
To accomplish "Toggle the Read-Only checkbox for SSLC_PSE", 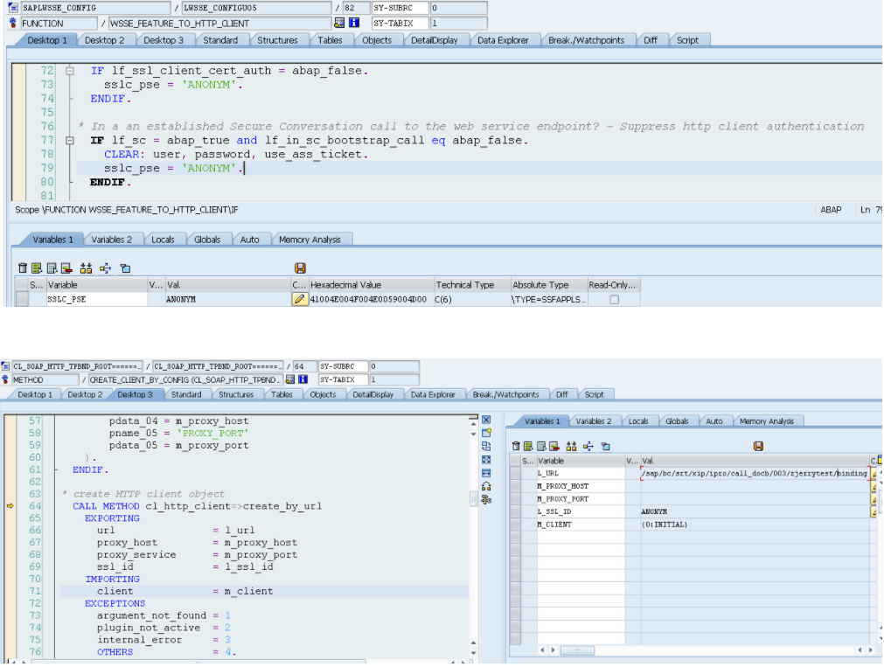I will click(614, 299).
